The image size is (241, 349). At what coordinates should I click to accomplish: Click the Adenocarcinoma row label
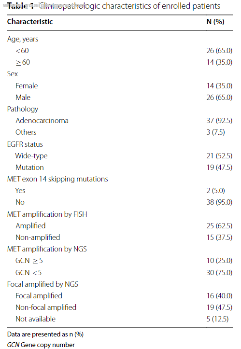pyautogui.click(x=42, y=121)
